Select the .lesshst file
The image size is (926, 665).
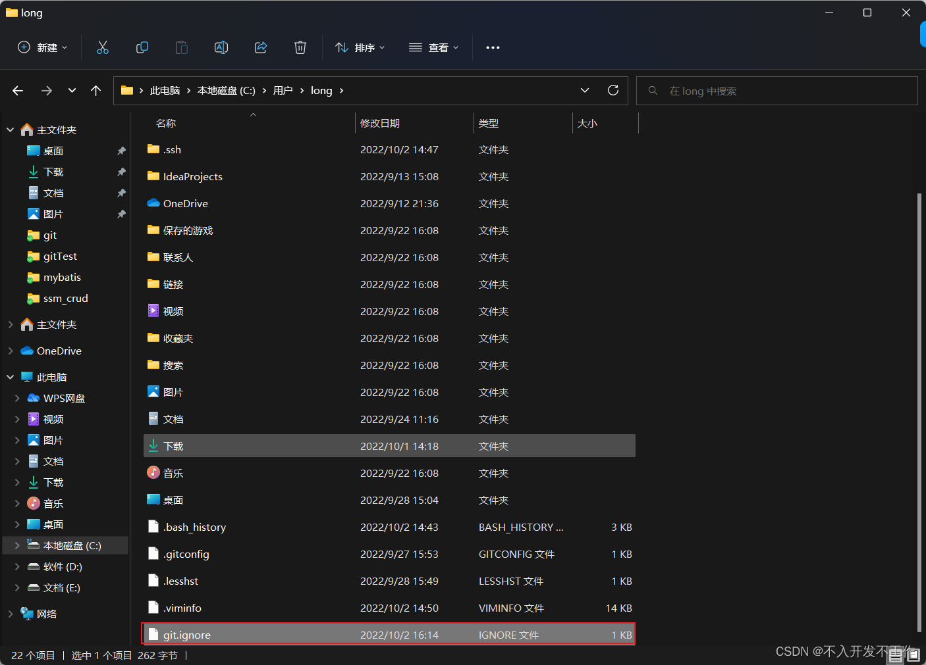point(389,581)
